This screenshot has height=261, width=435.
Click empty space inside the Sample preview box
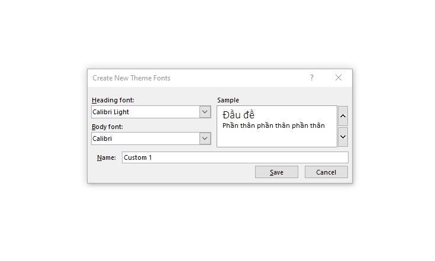pos(276,138)
